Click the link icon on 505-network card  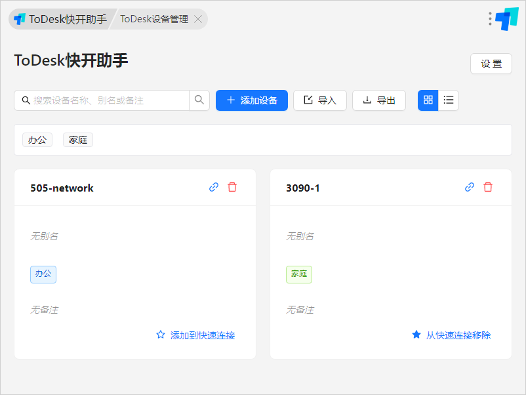pyautogui.click(x=214, y=187)
